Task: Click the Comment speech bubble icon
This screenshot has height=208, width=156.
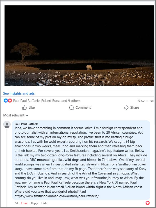Action: pyautogui.click(x=72, y=108)
